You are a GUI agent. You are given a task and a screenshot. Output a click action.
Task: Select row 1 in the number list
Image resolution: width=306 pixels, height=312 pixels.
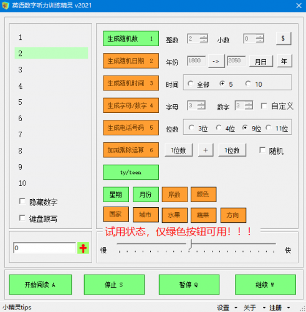click(51, 37)
